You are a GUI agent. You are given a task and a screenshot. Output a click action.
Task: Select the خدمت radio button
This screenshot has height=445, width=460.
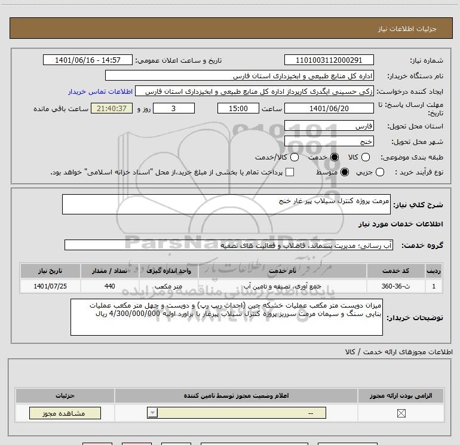pyautogui.click(x=335, y=157)
